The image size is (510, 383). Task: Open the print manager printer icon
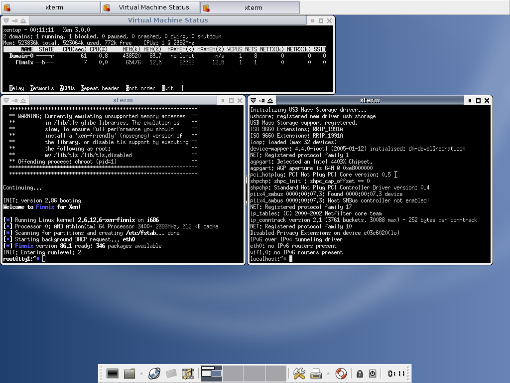pos(316,373)
